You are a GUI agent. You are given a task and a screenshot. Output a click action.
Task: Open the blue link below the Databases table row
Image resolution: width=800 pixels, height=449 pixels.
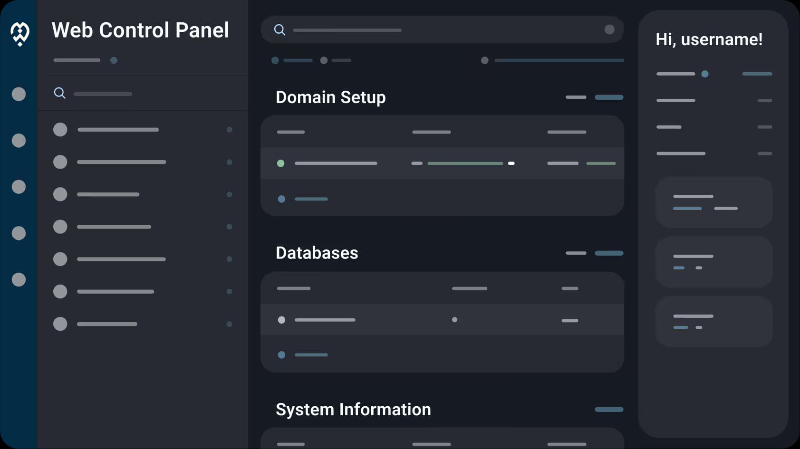click(x=311, y=355)
